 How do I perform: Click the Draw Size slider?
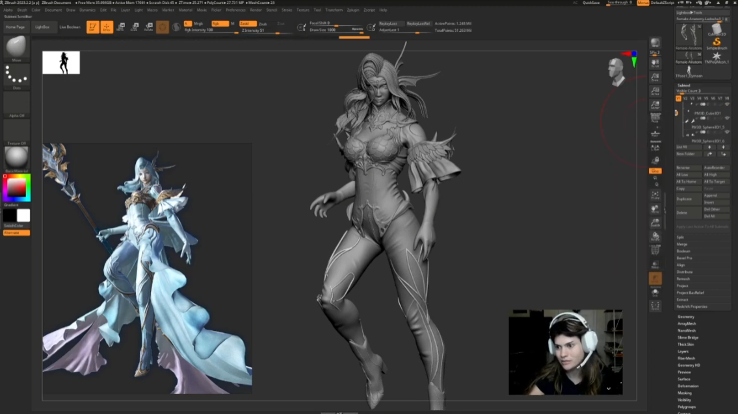336,30
